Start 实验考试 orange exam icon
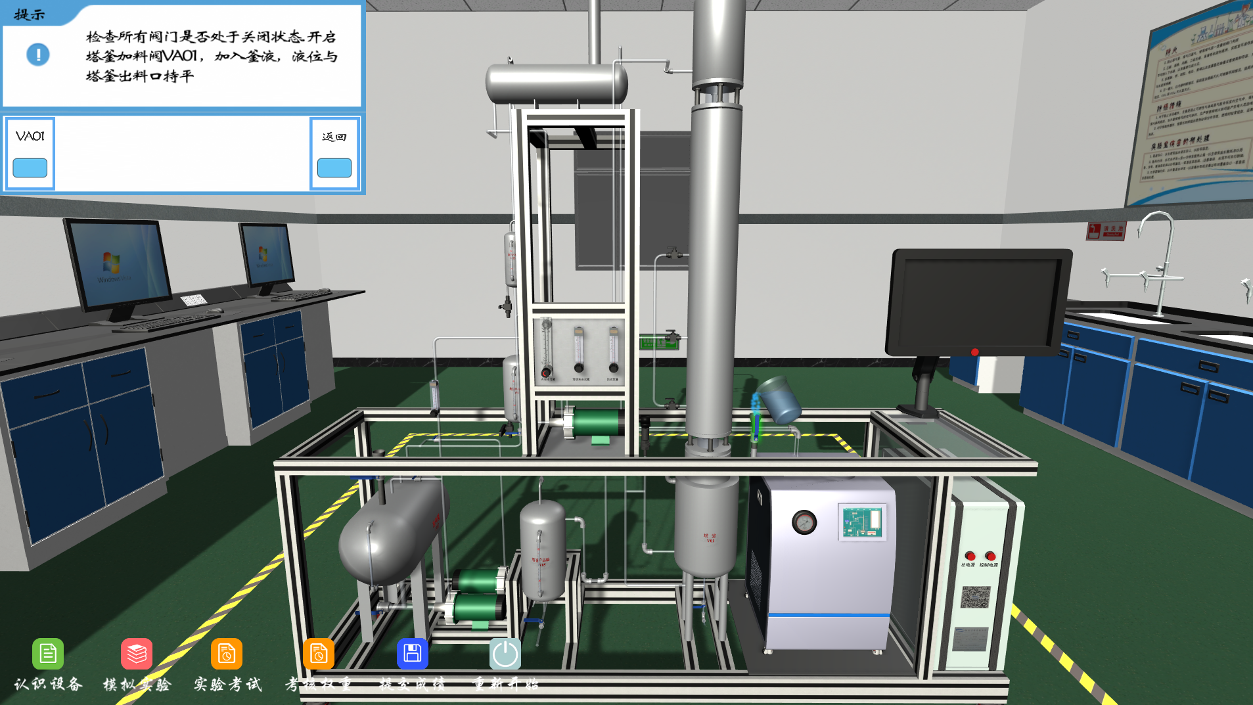The width and height of the screenshot is (1253, 705). [227, 654]
